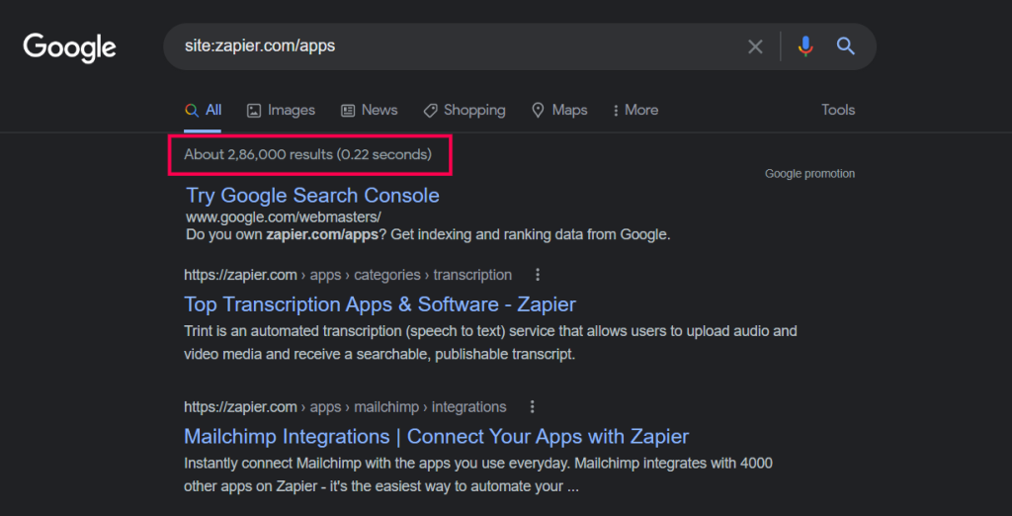Open options menu for Mailchimp result

coord(532,407)
